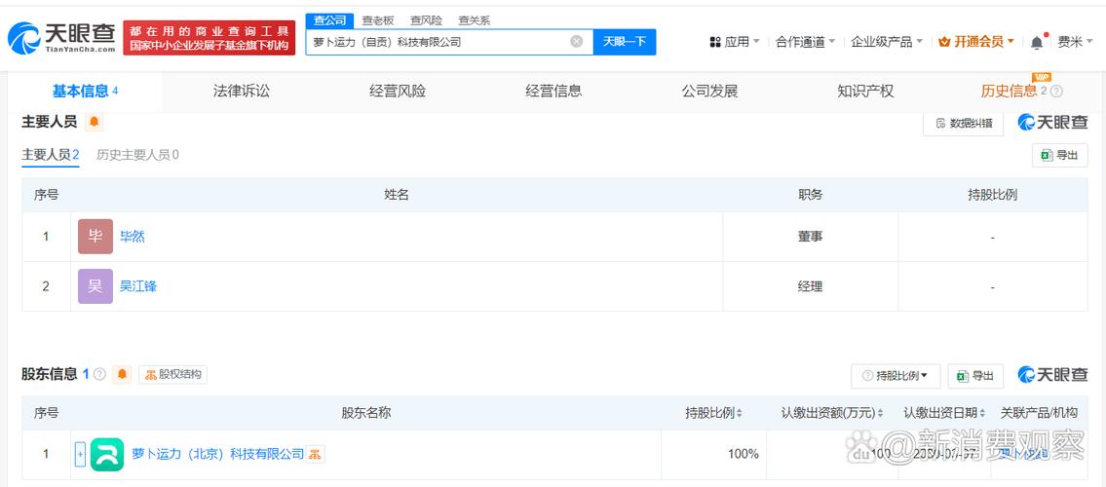1106x487 pixels.
Task: Open 吴江锋 person link
Action: click(138, 286)
